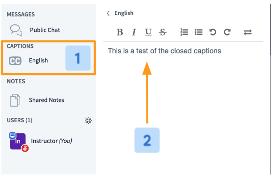Click the import/export arrows icon
Image resolution: width=274 pixels, height=177 pixels.
click(x=248, y=32)
